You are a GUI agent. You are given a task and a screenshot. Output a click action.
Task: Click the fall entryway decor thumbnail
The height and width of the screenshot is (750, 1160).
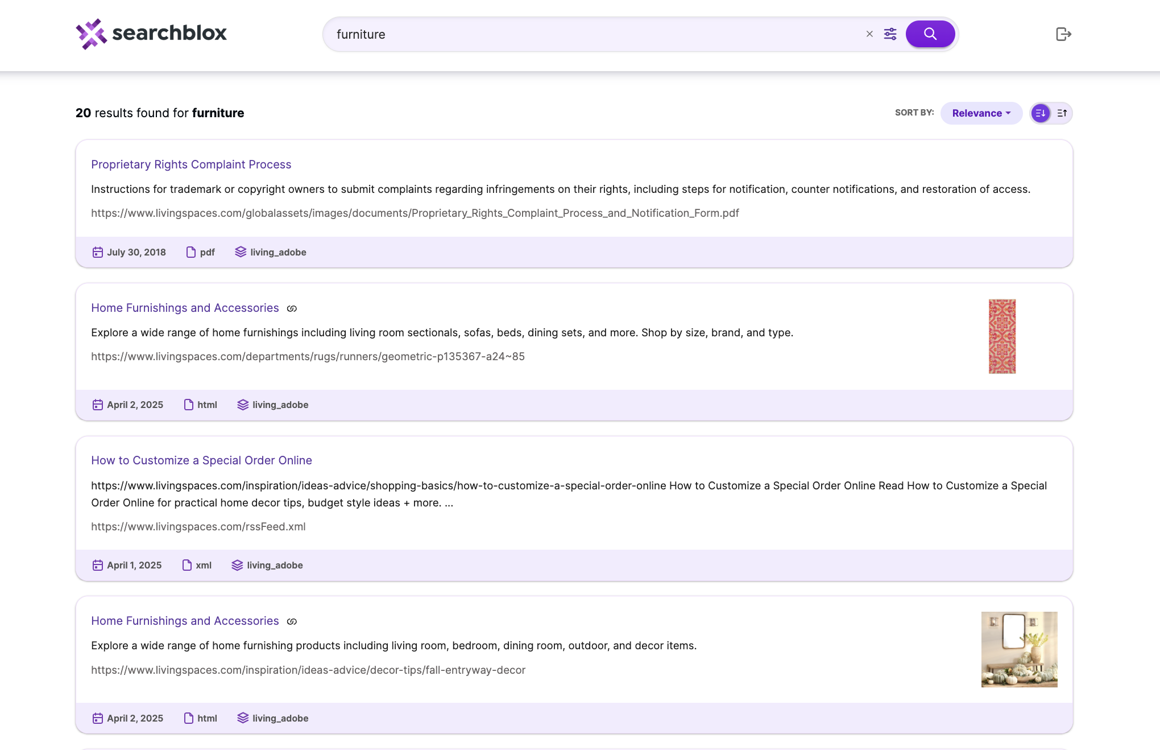(x=1019, y=649)
